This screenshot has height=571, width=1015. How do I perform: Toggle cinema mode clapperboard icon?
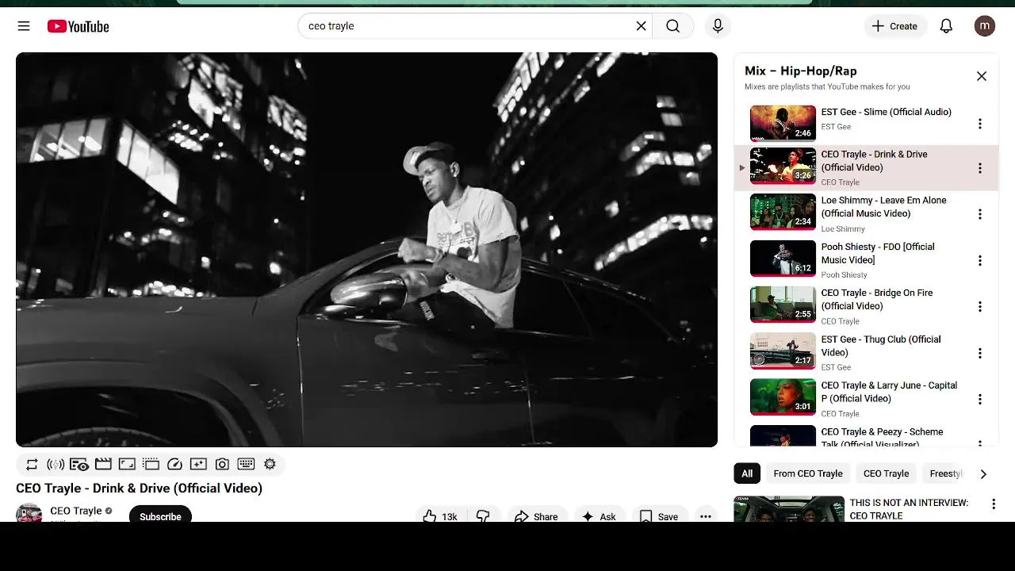point(103,464)
